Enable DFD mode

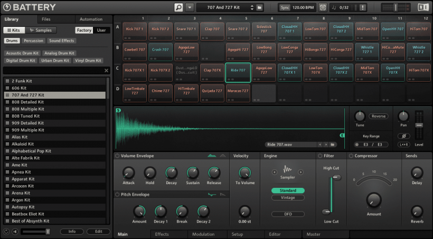(x=288, y=214)
